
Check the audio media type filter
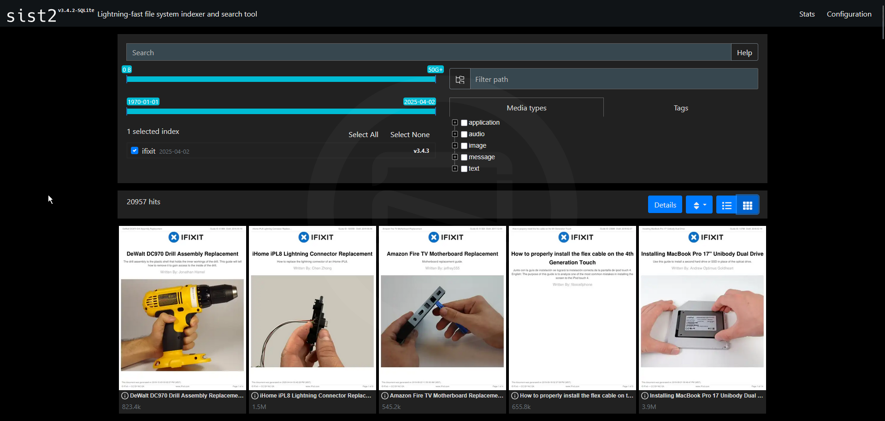(x=464, y=134)
